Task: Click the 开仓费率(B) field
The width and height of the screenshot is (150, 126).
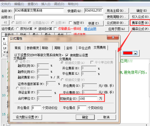Action: 89,68
